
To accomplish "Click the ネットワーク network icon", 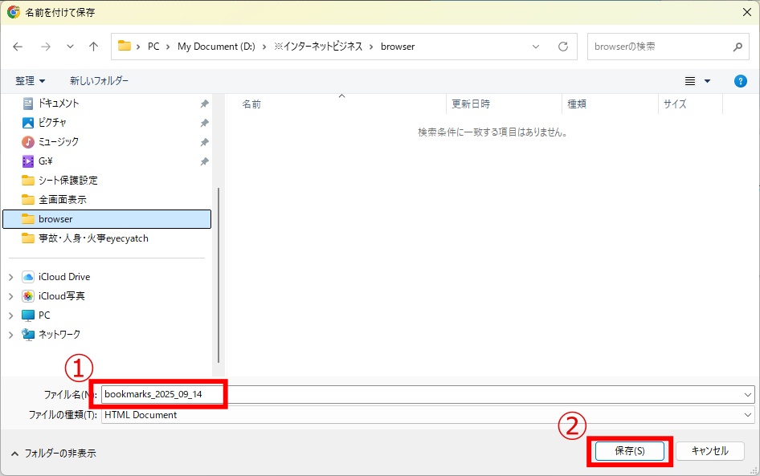I will pyautogui.click(x=28, y=335).
